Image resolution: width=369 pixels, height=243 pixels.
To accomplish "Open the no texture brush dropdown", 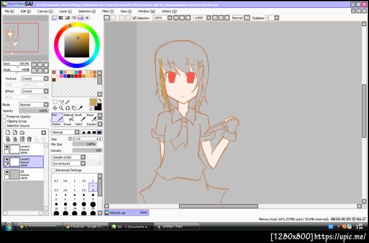I will (68, 164).
